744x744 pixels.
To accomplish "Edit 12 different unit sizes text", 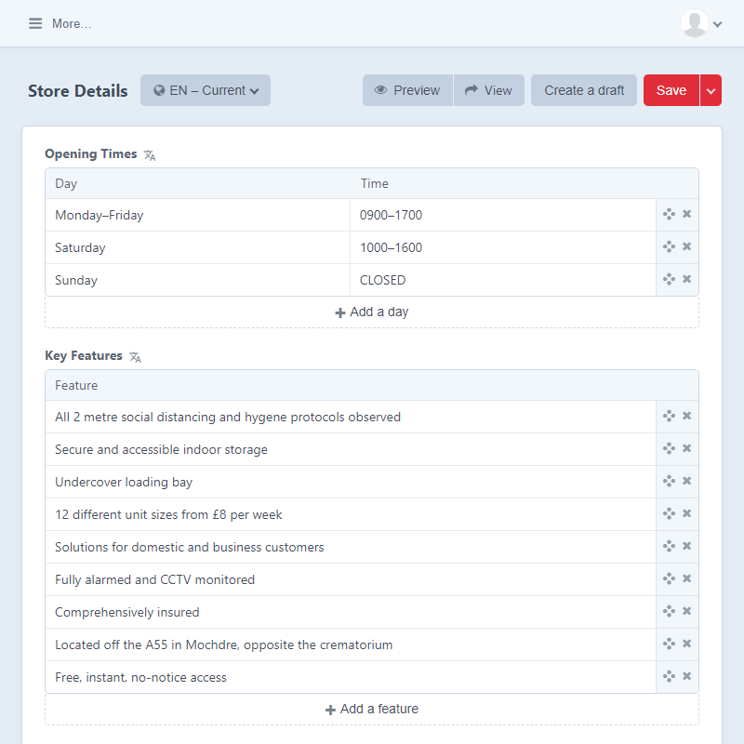I will coord(351,514).
